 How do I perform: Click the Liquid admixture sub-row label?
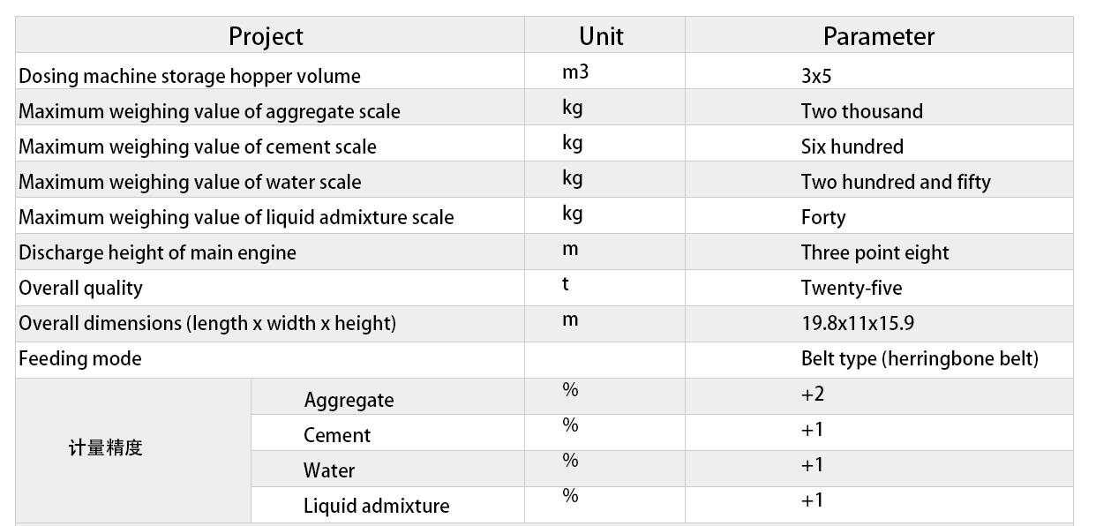coord(377,506)
